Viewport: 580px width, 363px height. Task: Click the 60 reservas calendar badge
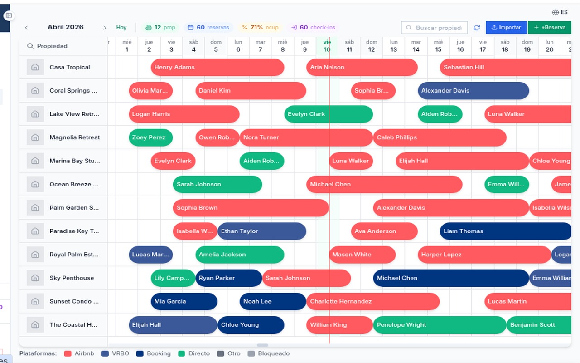(x=208, y=27)
